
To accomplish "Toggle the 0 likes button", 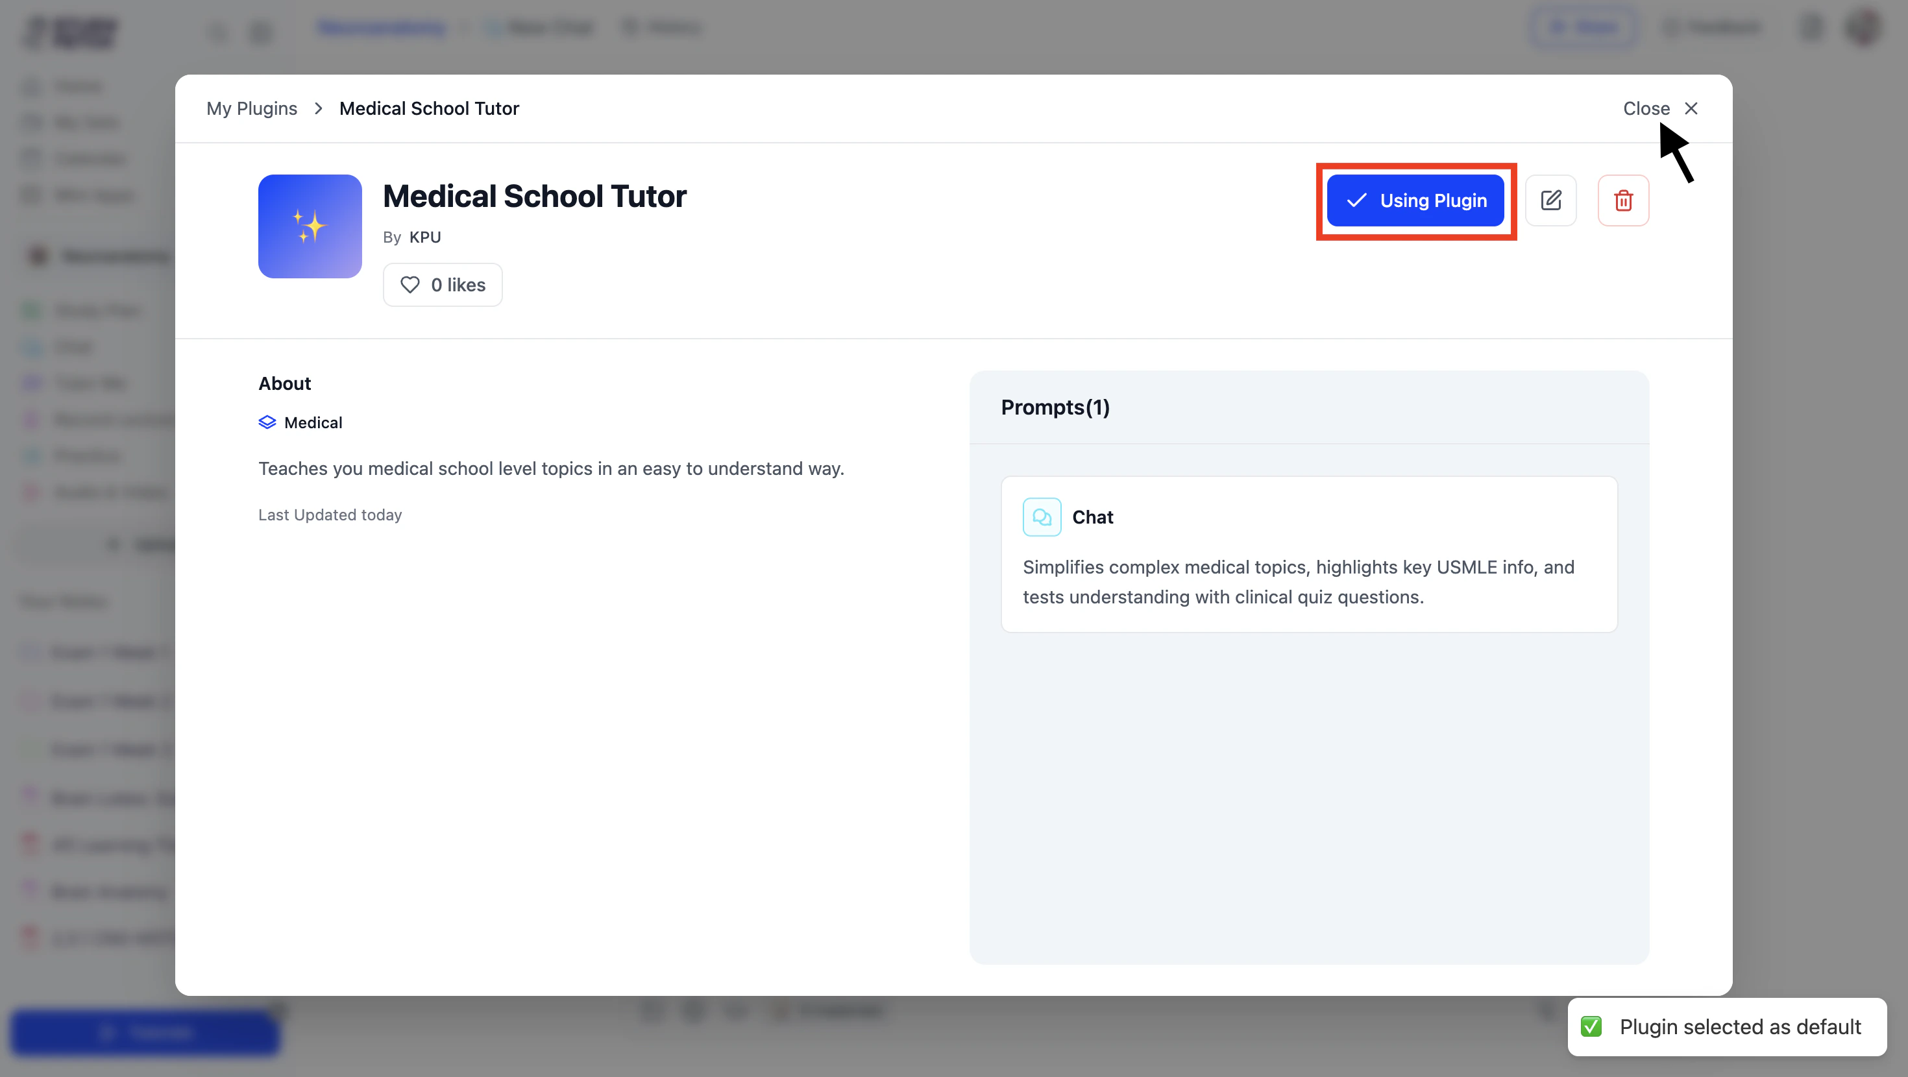I will point(442,284).
